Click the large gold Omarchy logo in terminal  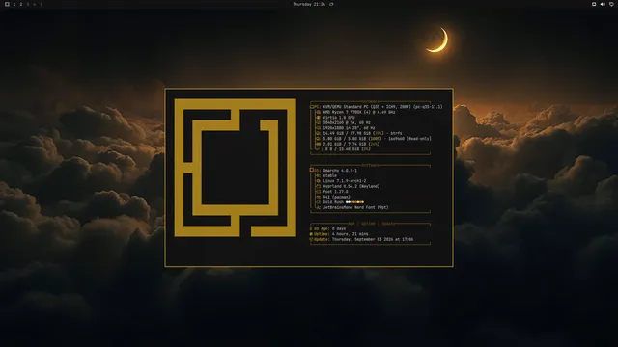point(236,168)
